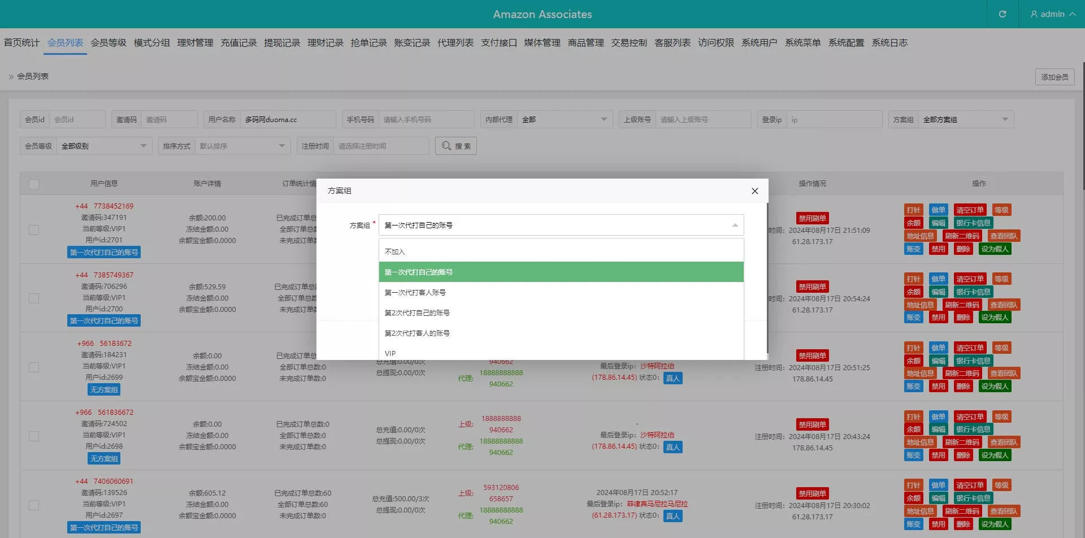Toggle the select-all checkbox in table header

[34, 184]
